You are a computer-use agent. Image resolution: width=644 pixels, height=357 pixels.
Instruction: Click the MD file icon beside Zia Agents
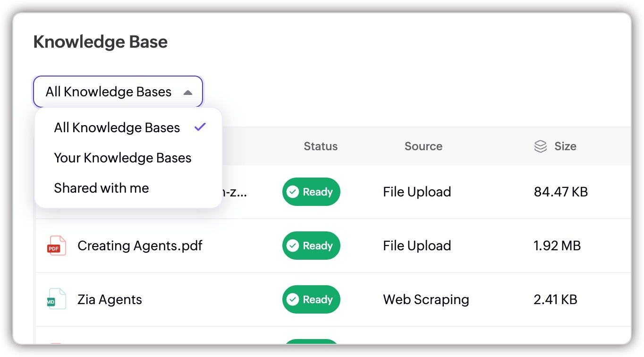click(x=57, y=299)
